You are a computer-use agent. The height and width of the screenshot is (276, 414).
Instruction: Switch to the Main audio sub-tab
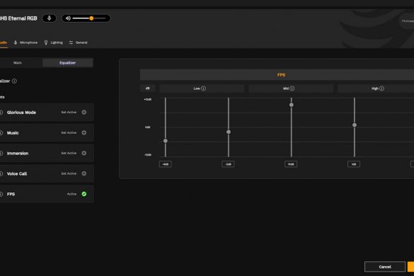click(x=18, y=63)
